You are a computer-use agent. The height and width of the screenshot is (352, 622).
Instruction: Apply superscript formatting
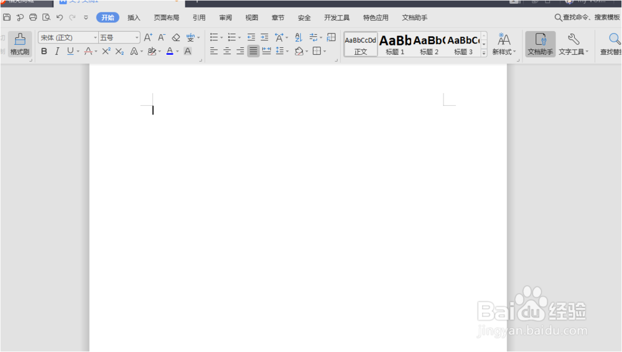(106, 51)
